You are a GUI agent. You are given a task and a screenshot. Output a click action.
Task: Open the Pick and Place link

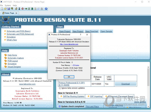tap(92, 107)
